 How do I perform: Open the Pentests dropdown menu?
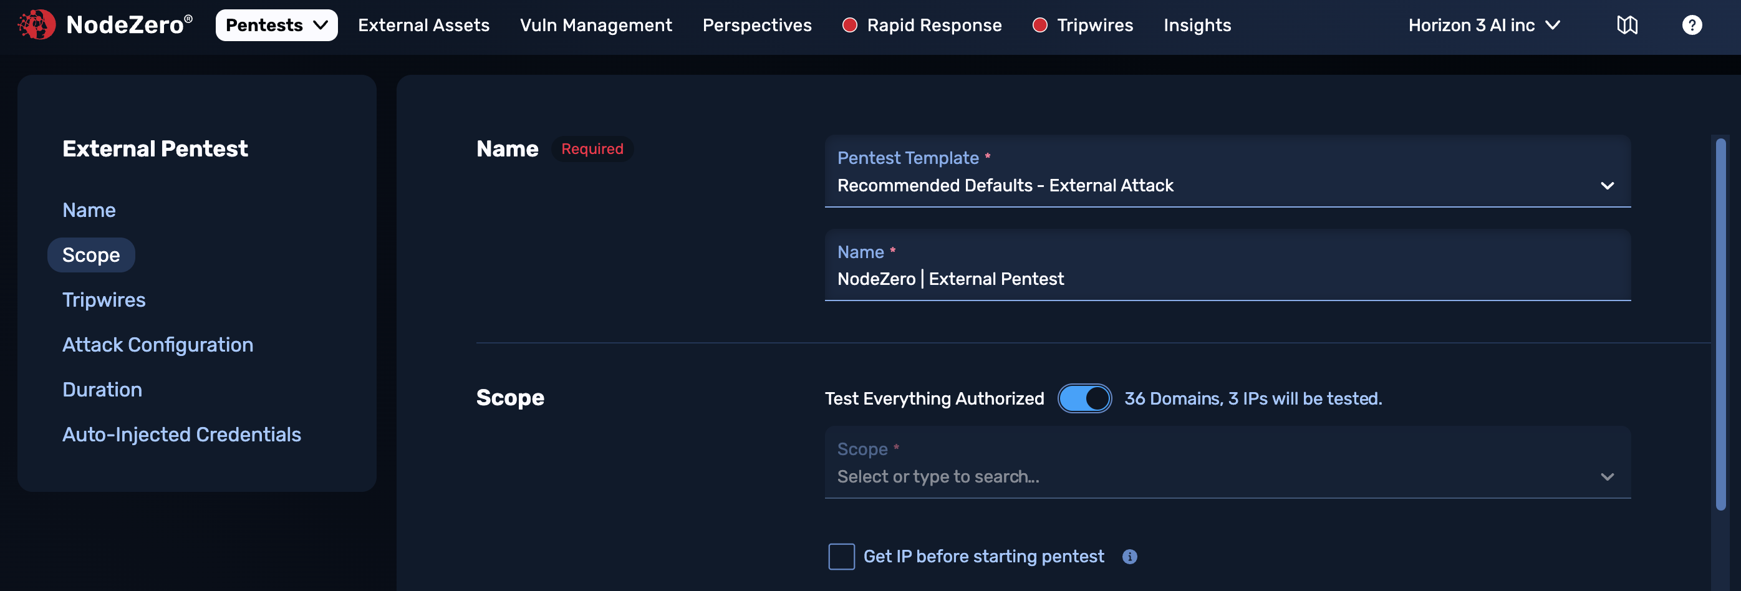coord(276,25)
